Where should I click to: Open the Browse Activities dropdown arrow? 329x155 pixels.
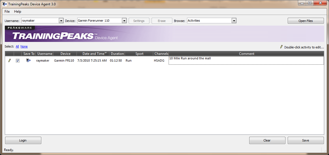click(234, 21)
